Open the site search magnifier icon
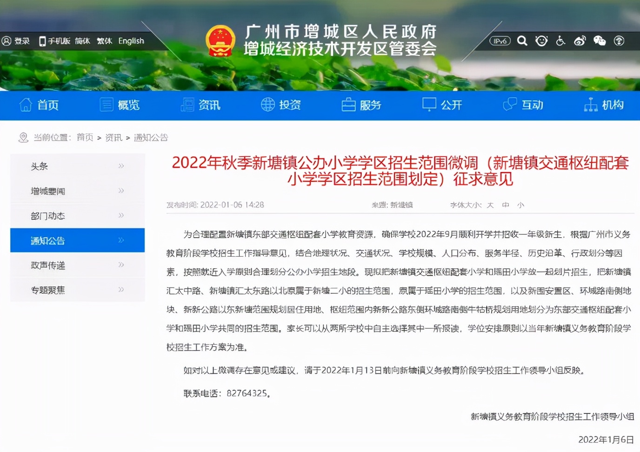Image resolution: width=640 pixels, height=452 pixels. 521,41
